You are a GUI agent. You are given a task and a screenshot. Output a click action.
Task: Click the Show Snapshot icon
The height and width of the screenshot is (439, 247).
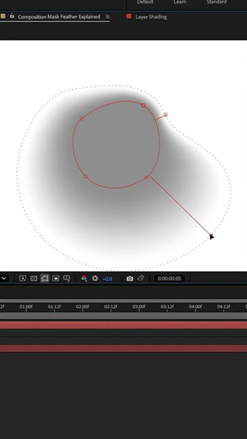(x=141, y=278)
